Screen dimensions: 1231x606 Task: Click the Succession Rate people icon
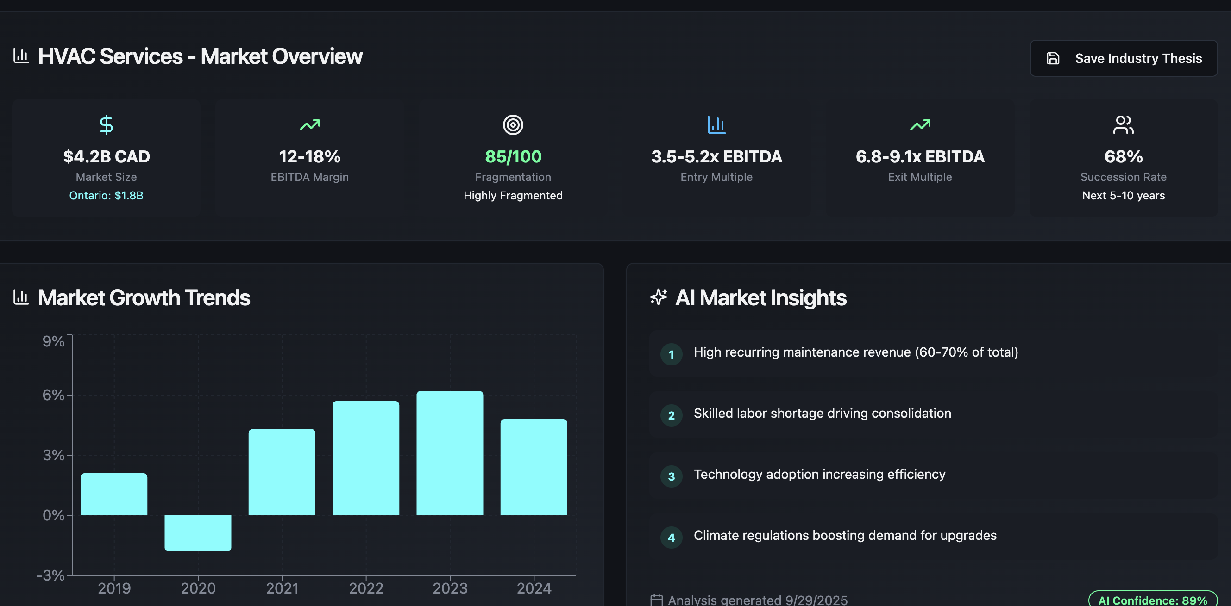[1123, 125]
